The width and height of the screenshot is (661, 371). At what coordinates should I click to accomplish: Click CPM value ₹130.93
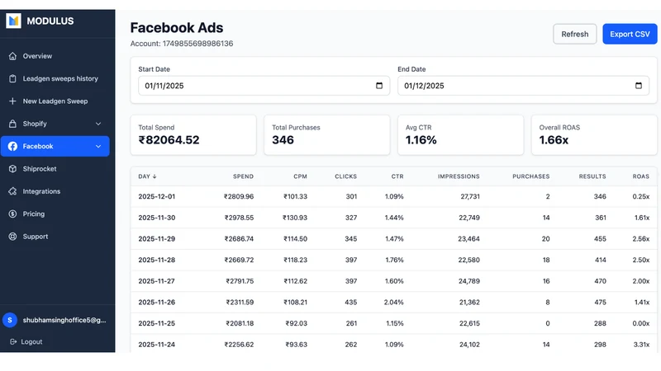(295, 218)
